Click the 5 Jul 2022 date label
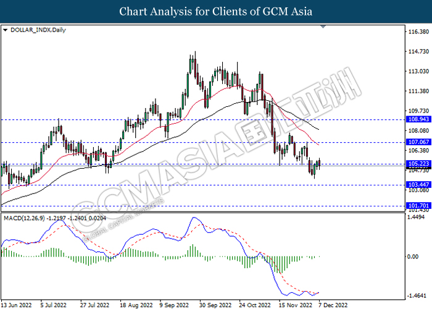Image resolution: width=432 pixels, height=309 pixels. [x=54, y=305]
